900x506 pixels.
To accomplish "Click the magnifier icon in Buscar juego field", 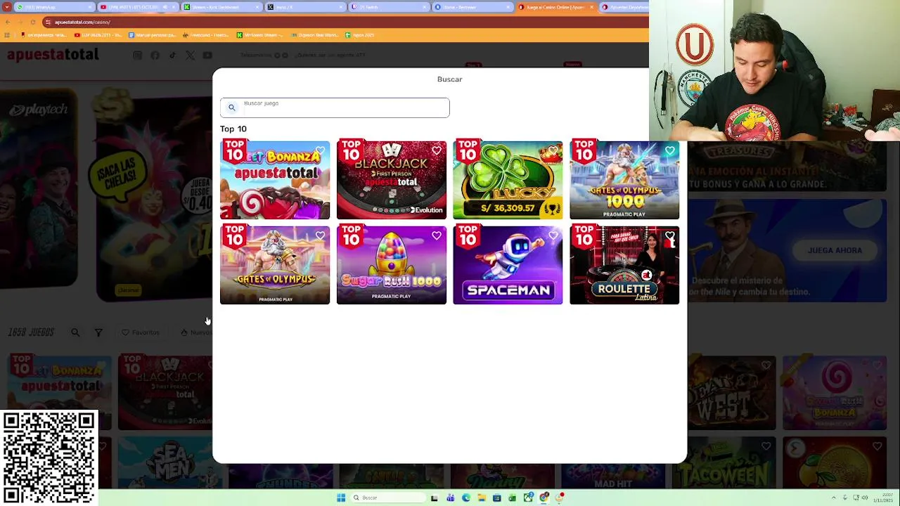I will coord(231,108).
